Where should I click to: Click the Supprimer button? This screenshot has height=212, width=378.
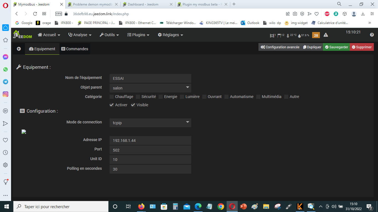point(362,47)
